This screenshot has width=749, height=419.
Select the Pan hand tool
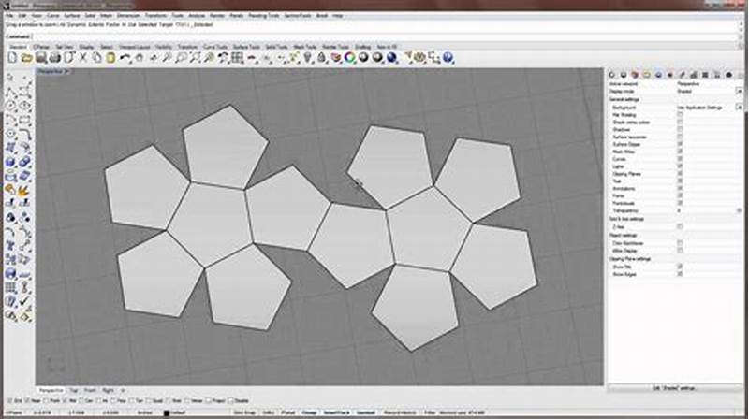[139, 58]
